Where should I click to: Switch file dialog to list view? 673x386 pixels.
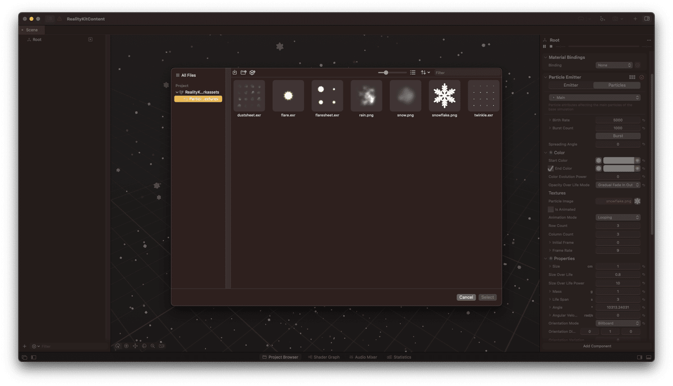click(413, 72)
